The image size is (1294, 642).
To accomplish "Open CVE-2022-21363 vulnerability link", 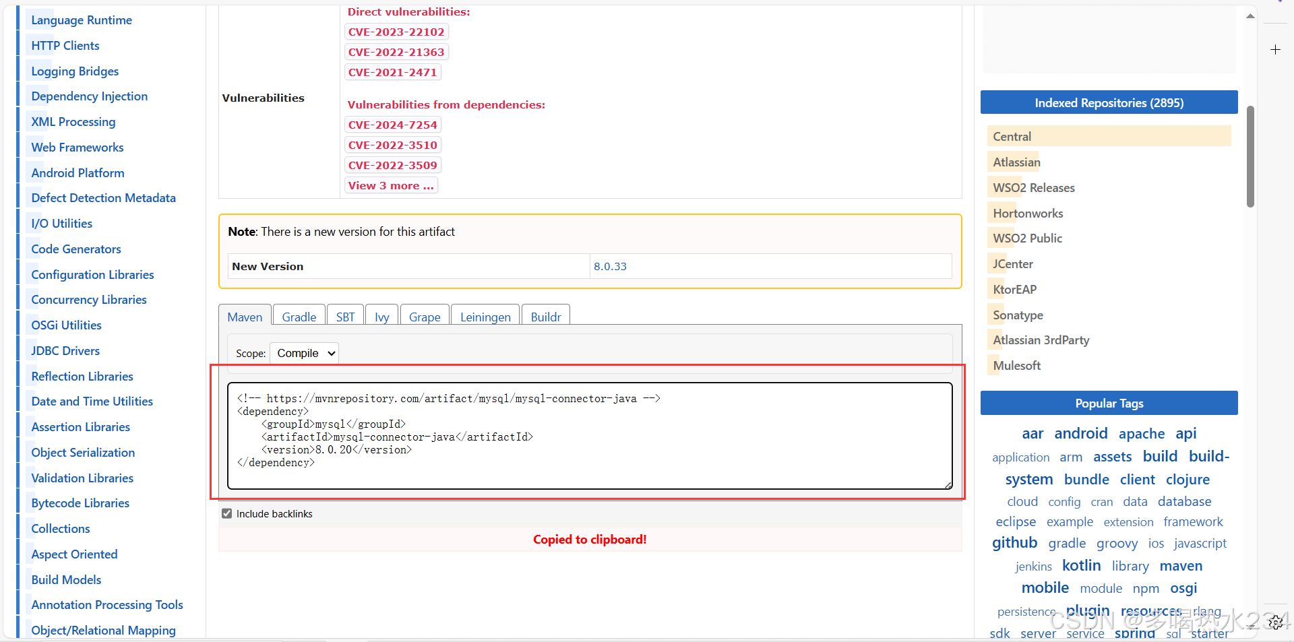I will (x=396, y=52).
